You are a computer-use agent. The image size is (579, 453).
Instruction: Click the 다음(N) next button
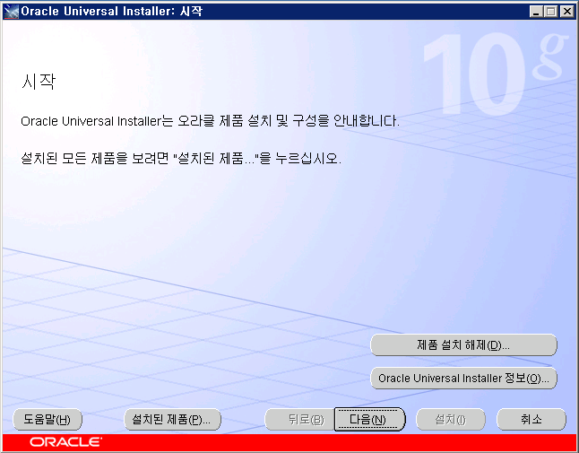(369, 420)
